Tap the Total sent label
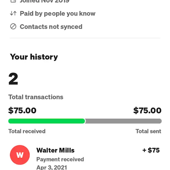The image size is (170, 170). tap(148, 131)
